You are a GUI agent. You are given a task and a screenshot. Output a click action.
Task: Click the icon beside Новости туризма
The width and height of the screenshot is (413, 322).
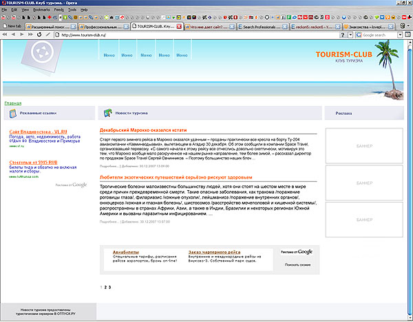tap(108, 113)
